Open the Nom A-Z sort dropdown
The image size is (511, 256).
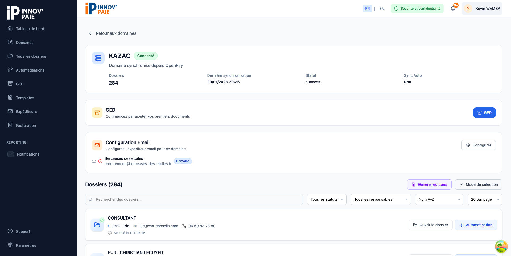click(439, 199)
